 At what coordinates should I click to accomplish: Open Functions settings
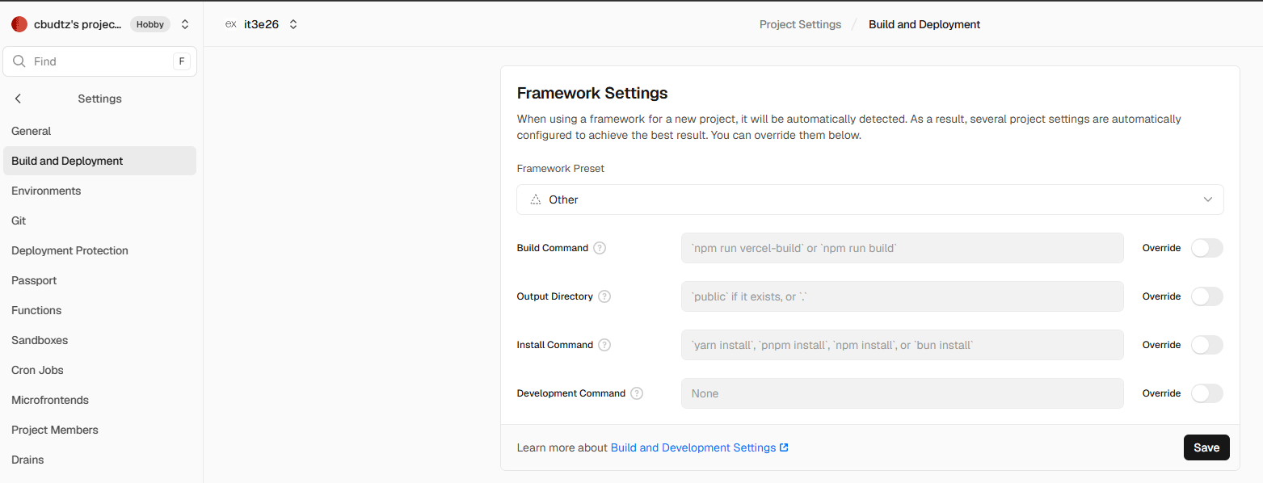tap(100, 310)
